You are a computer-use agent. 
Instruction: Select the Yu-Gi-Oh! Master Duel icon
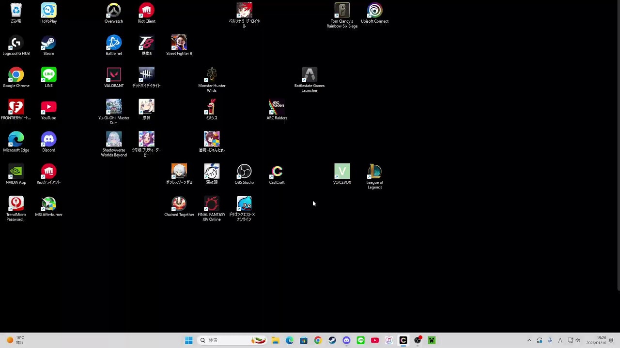point(114,112)
